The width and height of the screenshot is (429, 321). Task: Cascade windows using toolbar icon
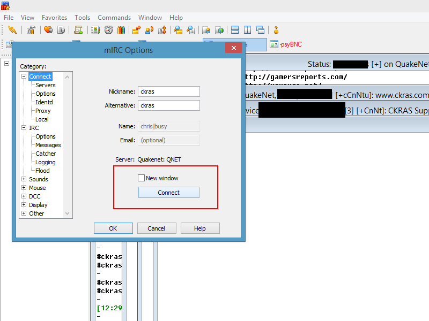[260, 30]
